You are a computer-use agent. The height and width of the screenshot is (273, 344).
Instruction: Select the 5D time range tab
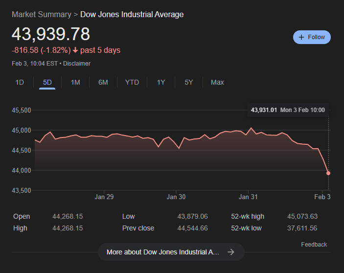pyautogui.click(x=47, y=83)
